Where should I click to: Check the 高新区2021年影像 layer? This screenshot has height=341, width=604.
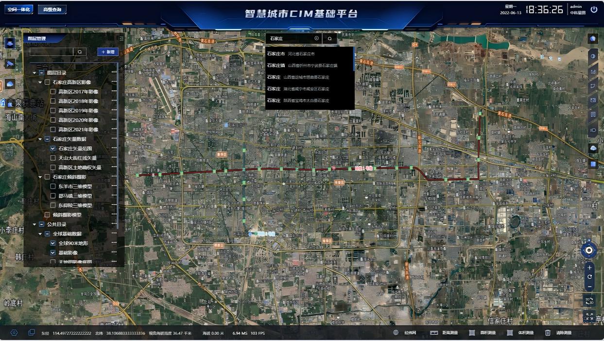click(x=53, y=129)
